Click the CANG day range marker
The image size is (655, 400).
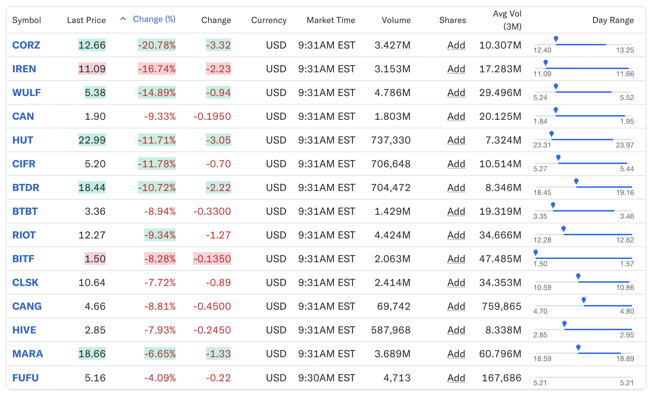[x=584, y=300]
